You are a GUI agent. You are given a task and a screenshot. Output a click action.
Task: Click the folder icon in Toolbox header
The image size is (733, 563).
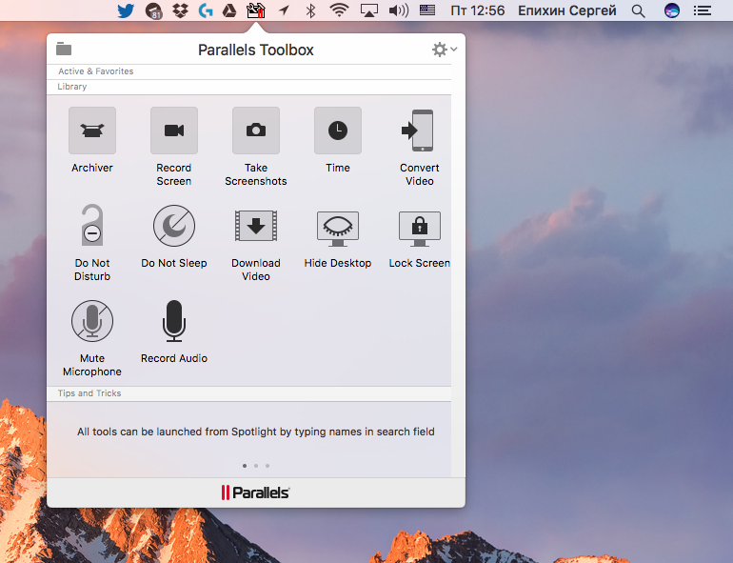pos(64,50)
